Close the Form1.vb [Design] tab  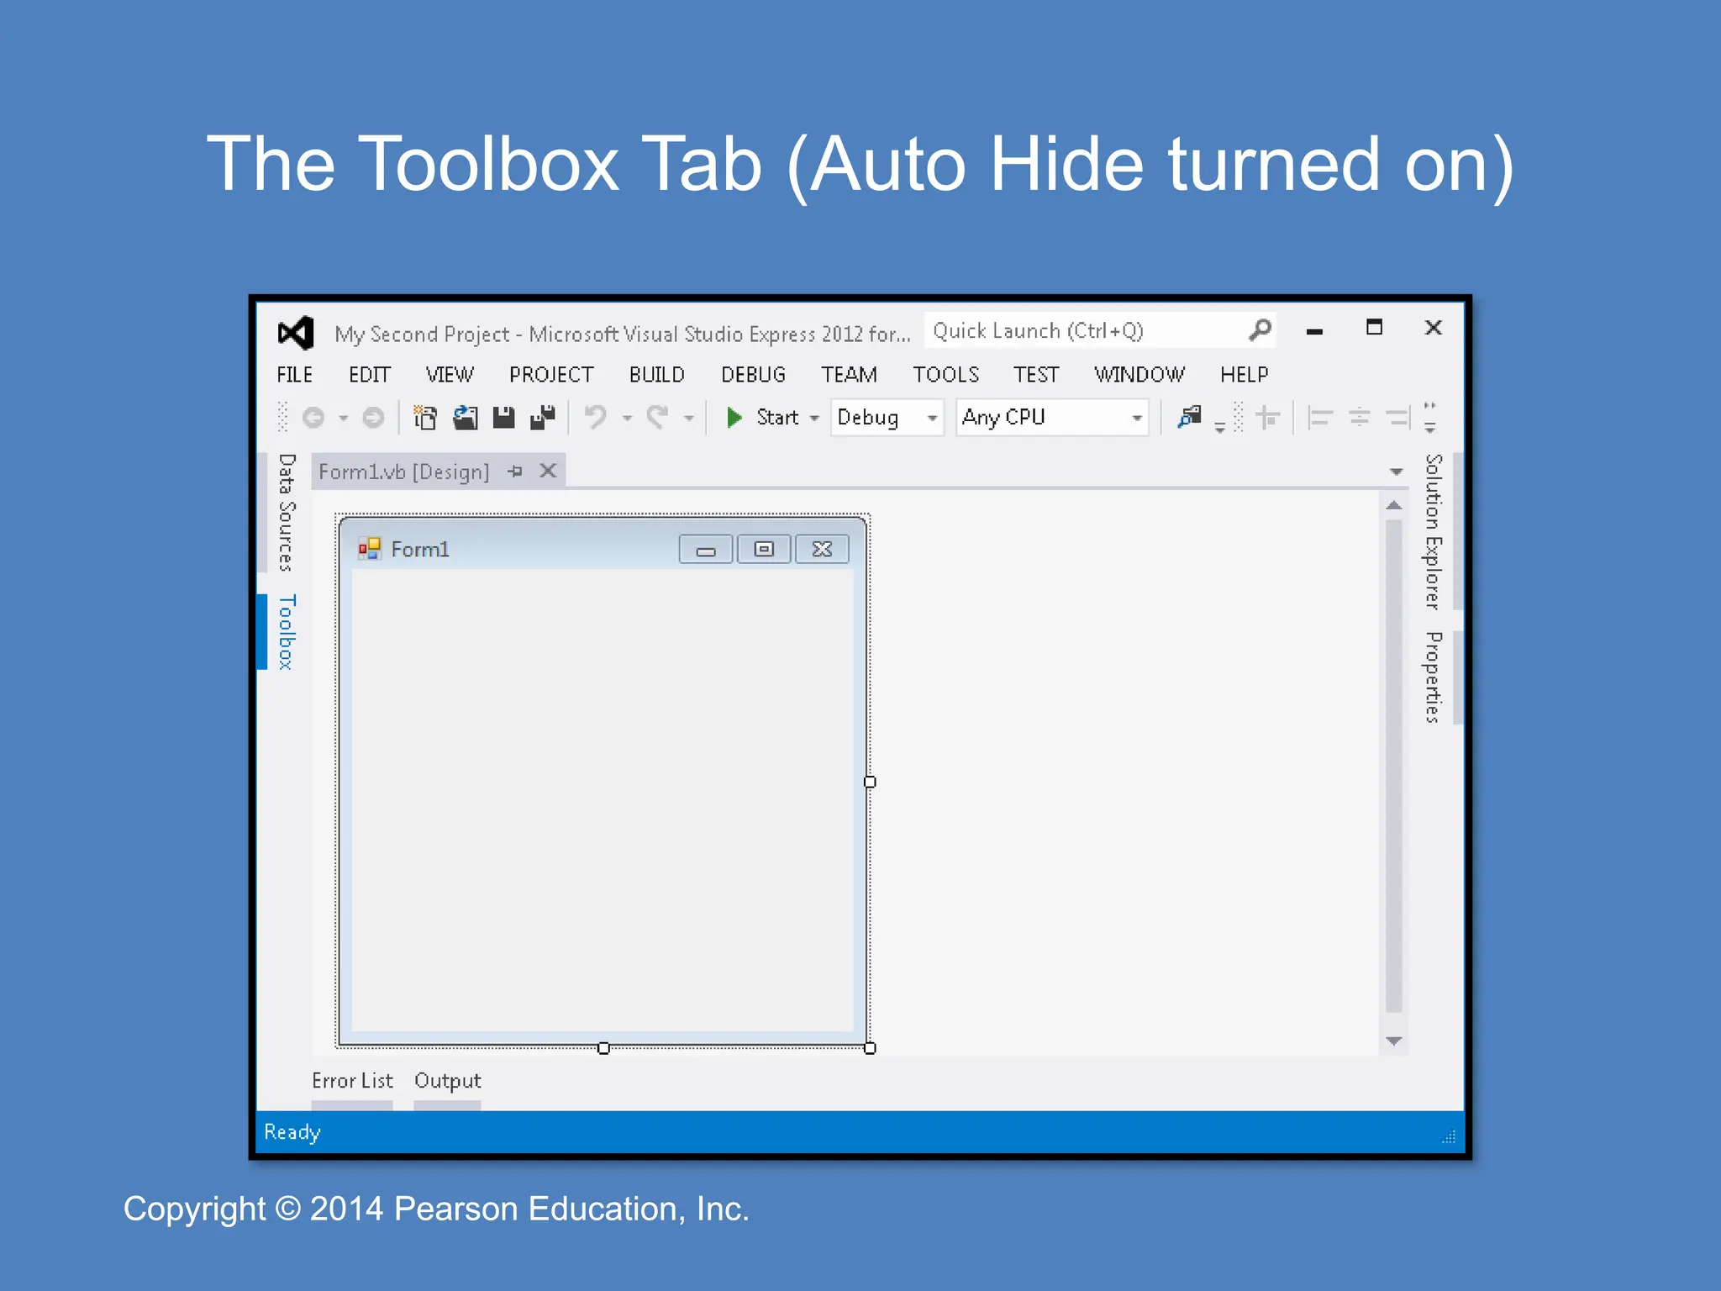coord(548,471)
